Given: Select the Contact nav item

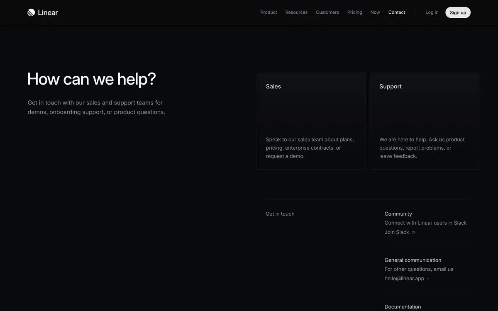Looking at the screenshot, I should (397, 12).
